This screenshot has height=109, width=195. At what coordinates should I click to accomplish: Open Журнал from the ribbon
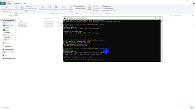coord(96,11)
